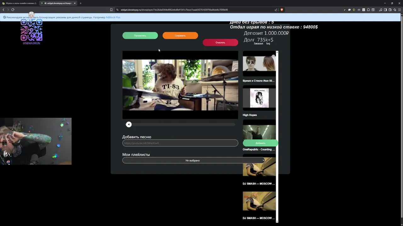Follow the Adblock Plus link
Viewport: 403px width, 226px height.
point(113,17)
